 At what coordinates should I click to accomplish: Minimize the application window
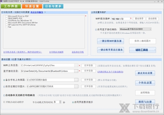pos(155,2)
